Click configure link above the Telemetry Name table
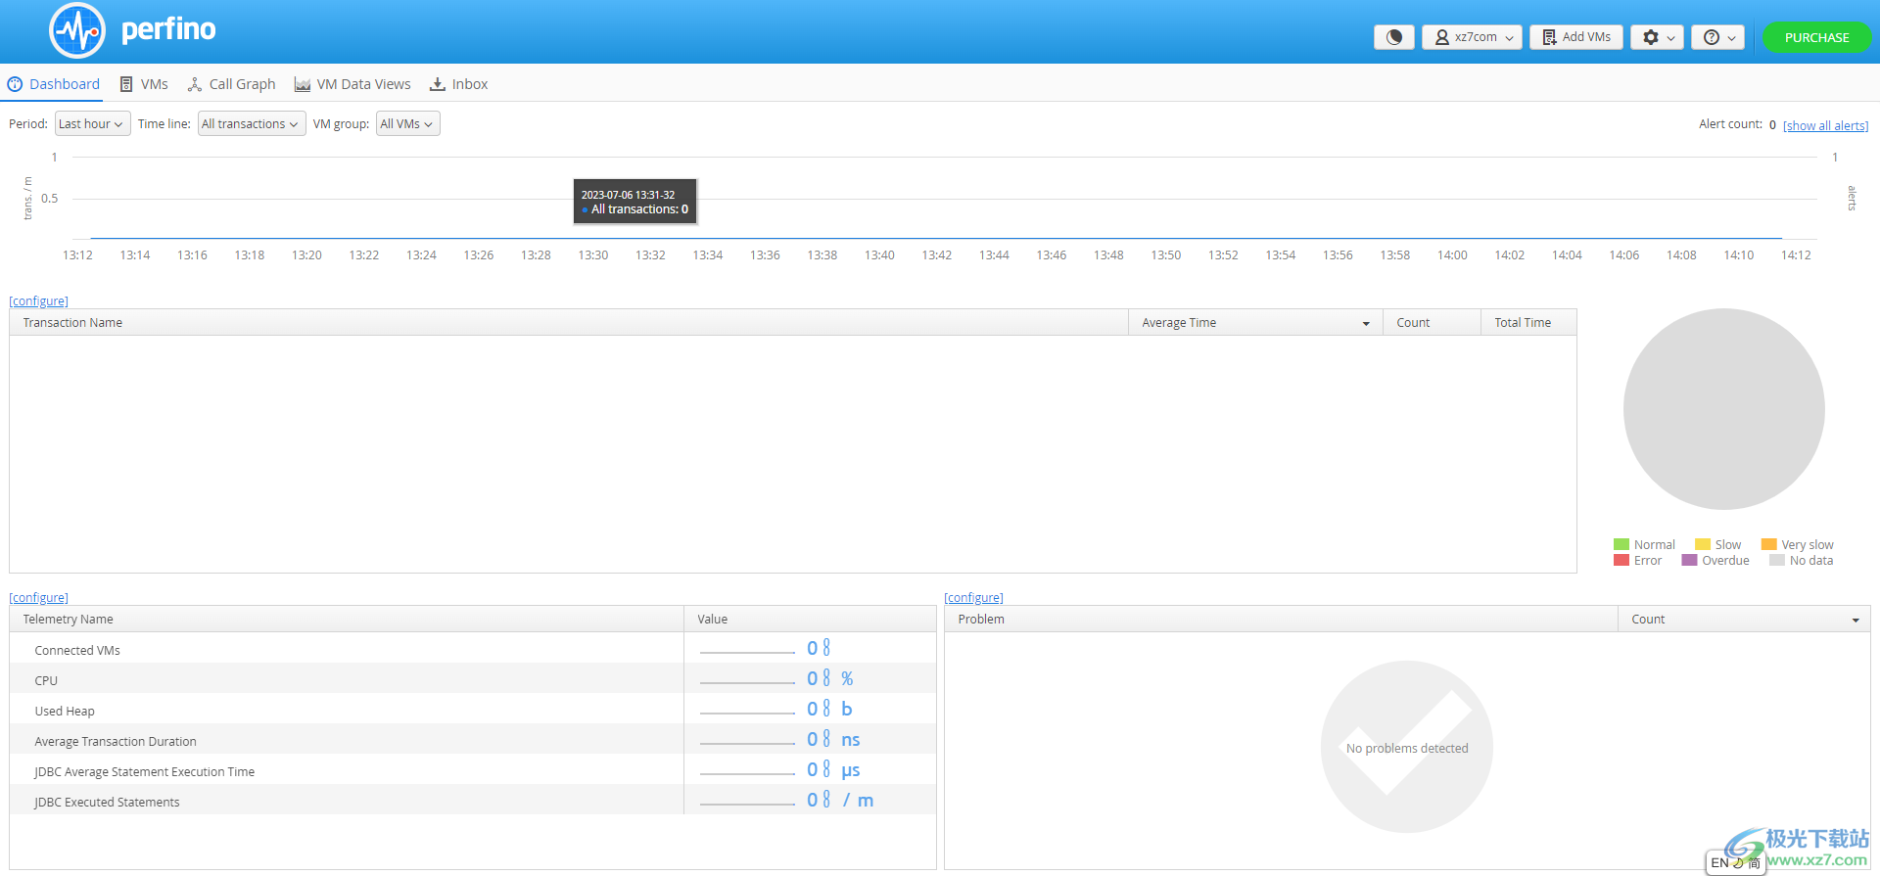 pyautogui.click(x=39, y=597)
